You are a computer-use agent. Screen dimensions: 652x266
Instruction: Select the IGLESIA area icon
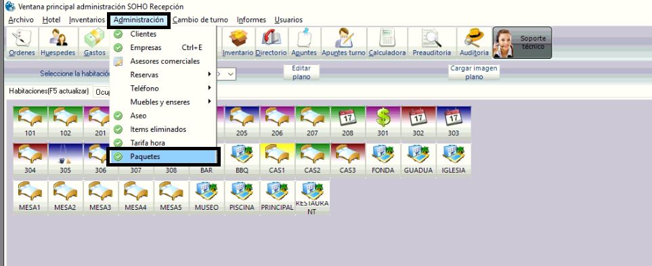click(x=454, y=159)
